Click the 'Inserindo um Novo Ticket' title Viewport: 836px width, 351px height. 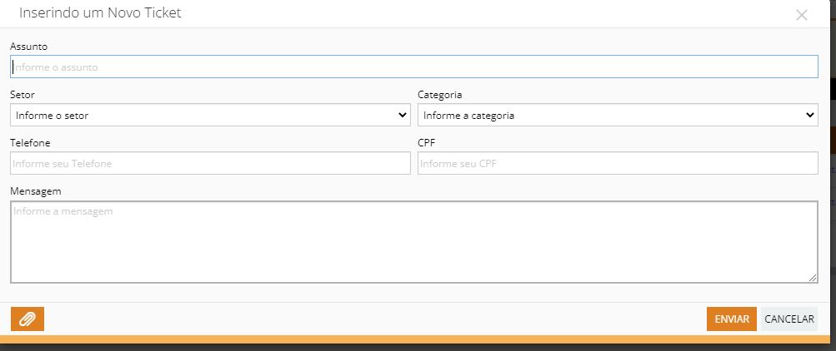[x=100, y=12]
